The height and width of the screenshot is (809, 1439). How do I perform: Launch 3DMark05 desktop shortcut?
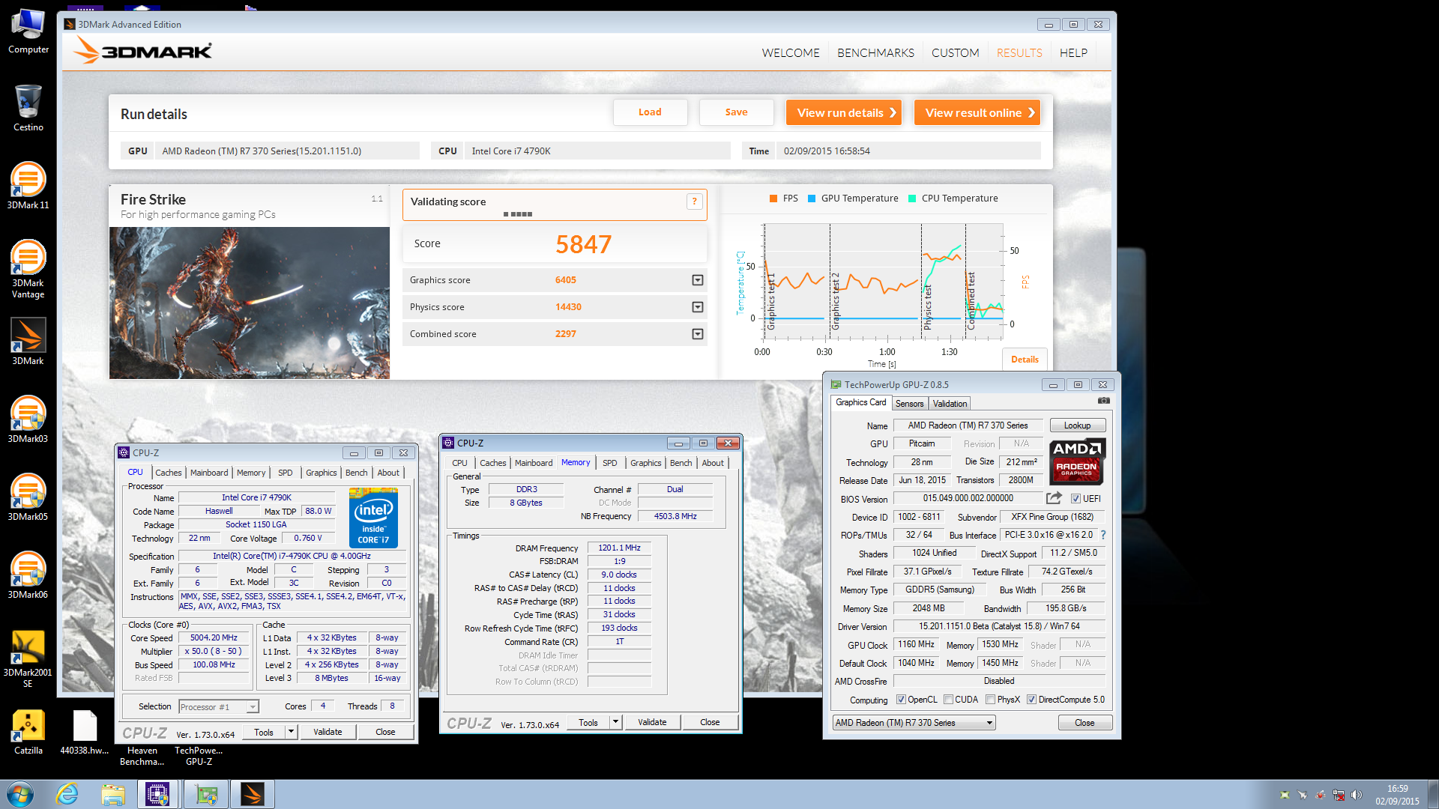pyautogui.click(x=28, y=497)
